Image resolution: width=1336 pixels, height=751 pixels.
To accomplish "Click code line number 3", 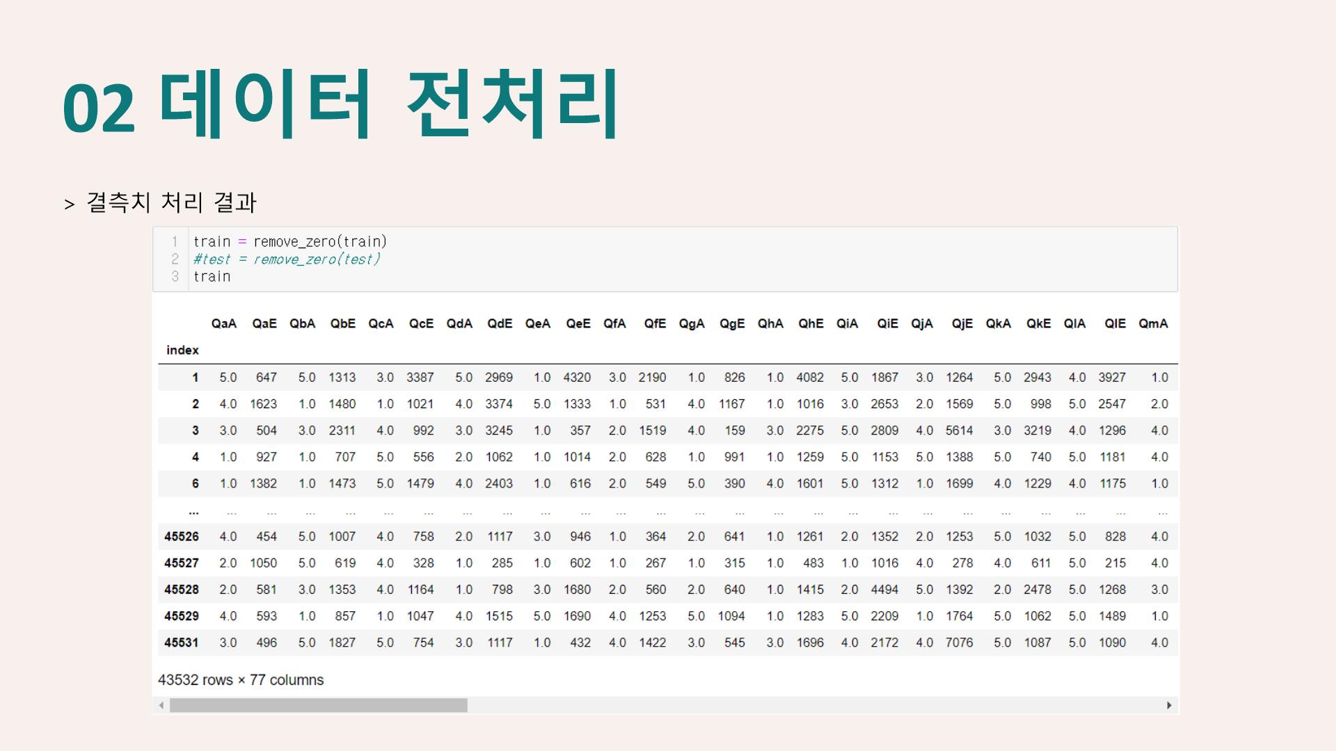I will 175,276.
